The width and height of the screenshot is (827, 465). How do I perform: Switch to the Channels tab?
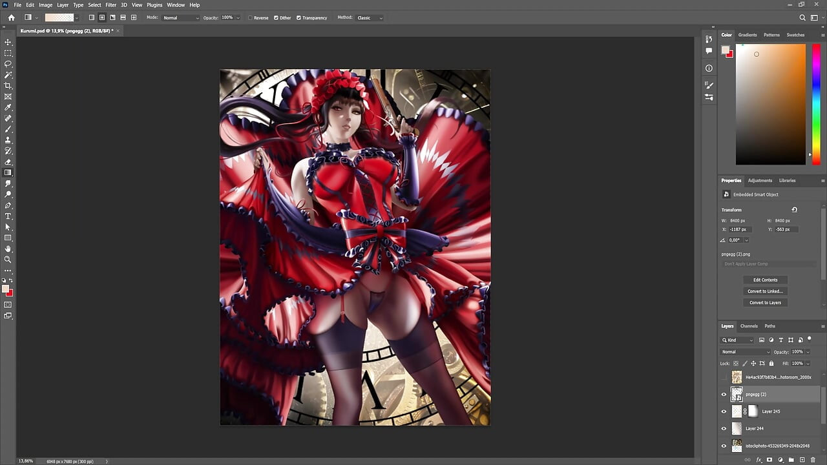coord(749,326)
